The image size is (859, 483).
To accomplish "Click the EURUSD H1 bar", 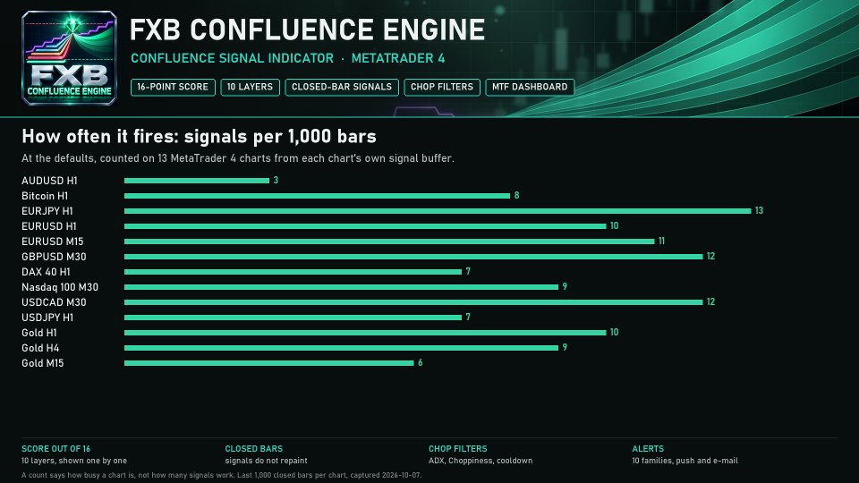I will tap(365, 226).
